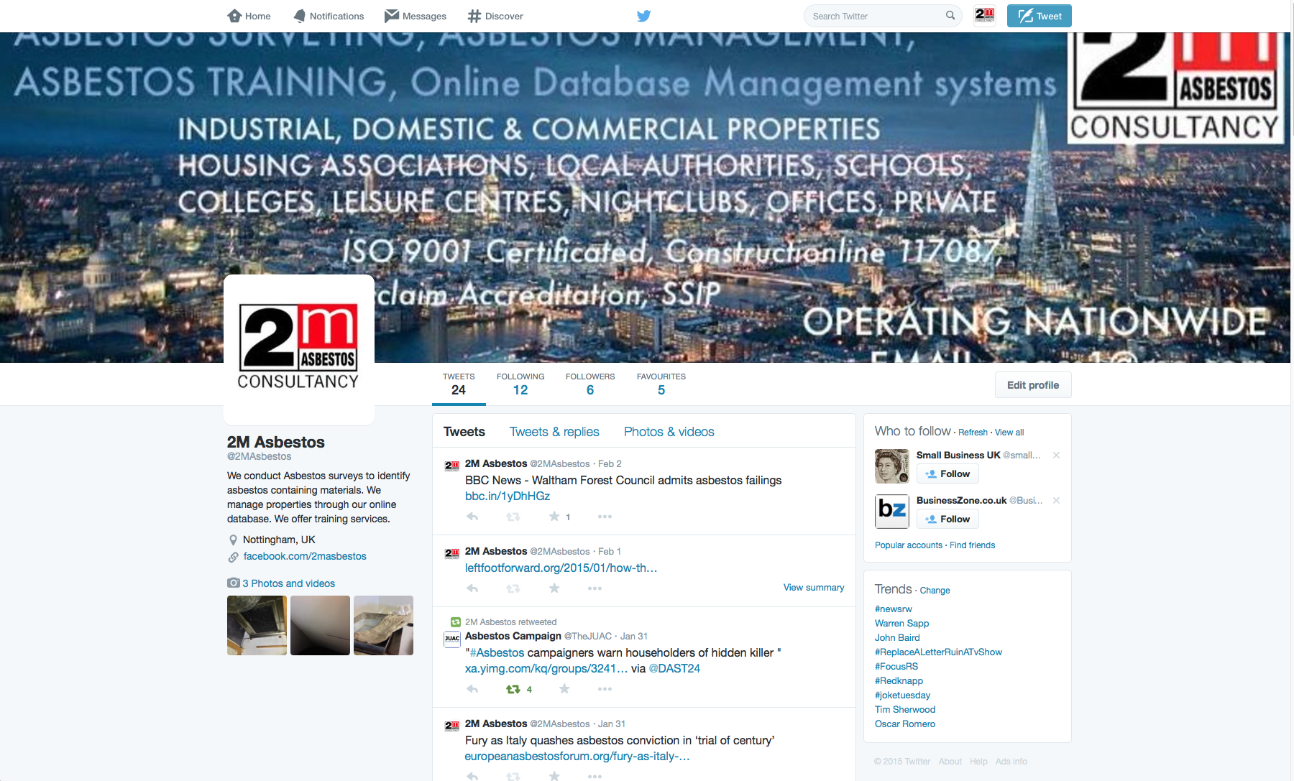The image size is (1294, 781).
Task: View all Who to follow suggestions
Action: point(1009,433)
